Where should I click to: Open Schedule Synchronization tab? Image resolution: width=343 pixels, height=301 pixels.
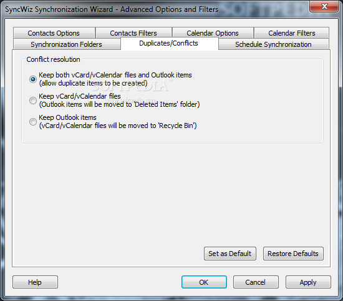(273, 44)
